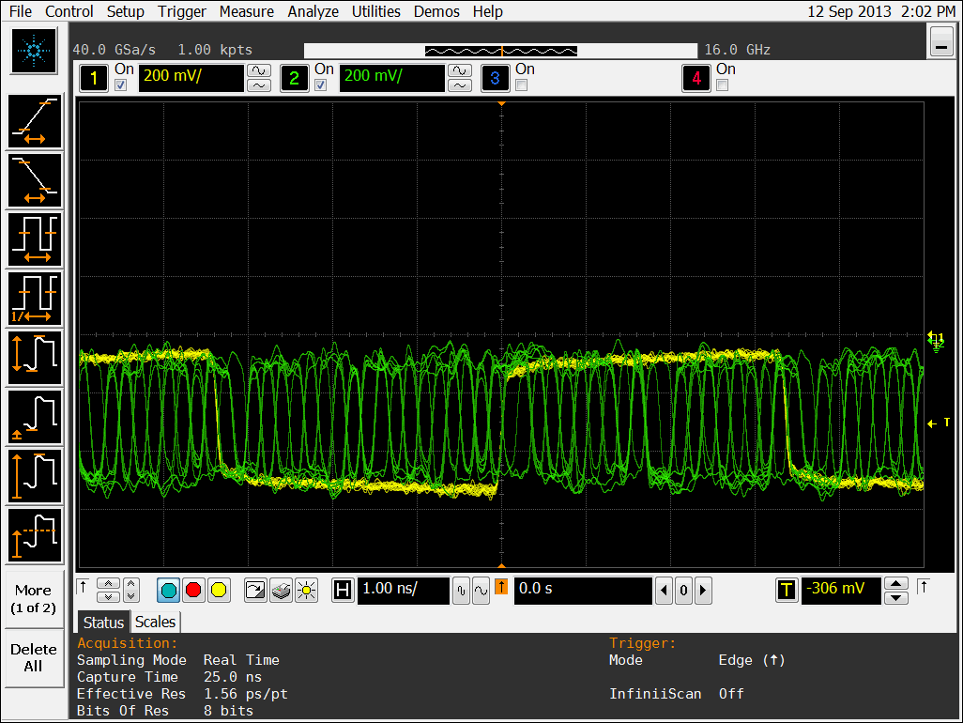Open the Measure menu

(247, 11)
